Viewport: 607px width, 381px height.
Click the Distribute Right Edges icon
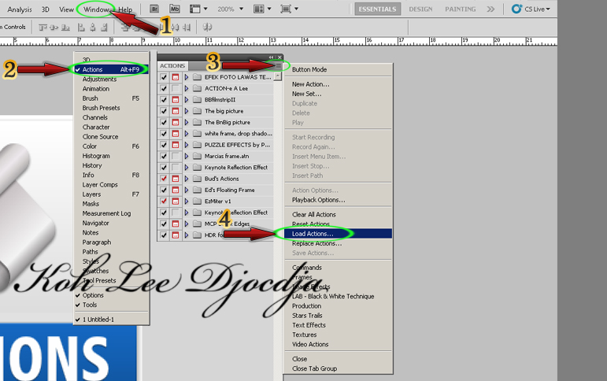coord(187,27)
